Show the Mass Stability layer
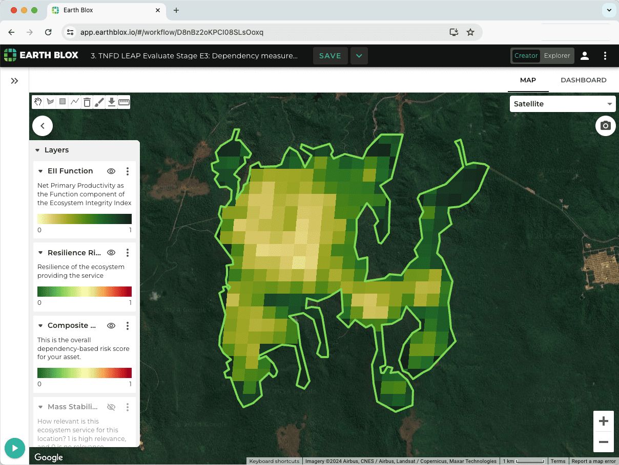619x465 pixels. pos(111,407)
